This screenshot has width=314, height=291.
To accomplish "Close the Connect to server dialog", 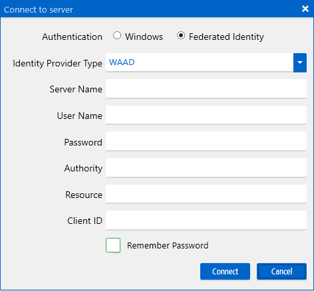I will click(x=305, y=9).
